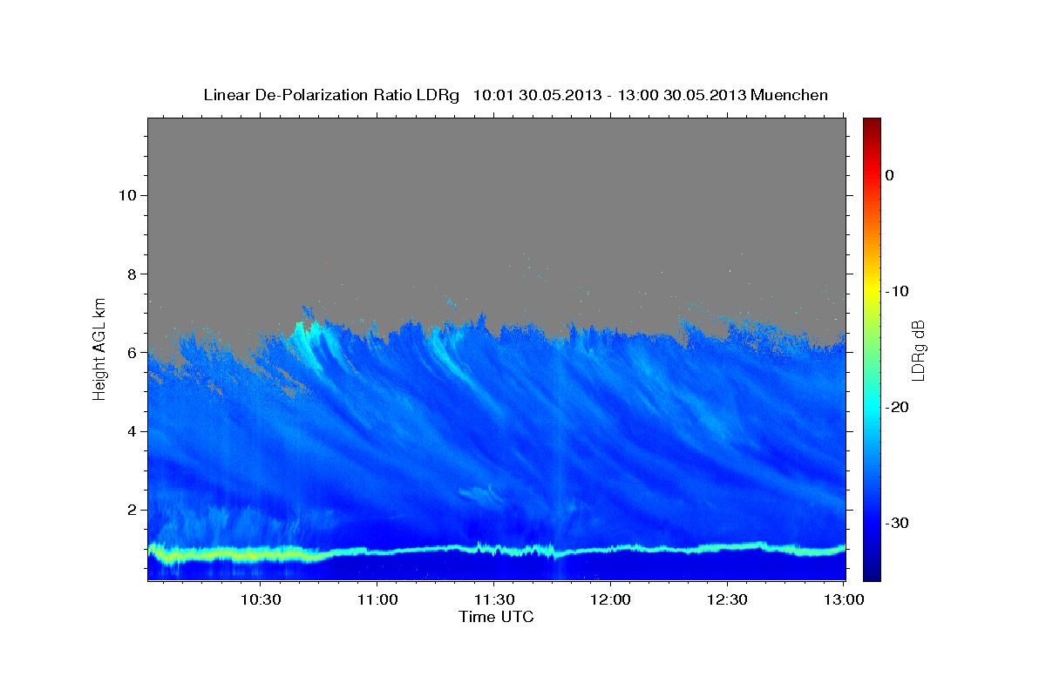Click the "LDRg dB" colorbar label

coord(918,350)
